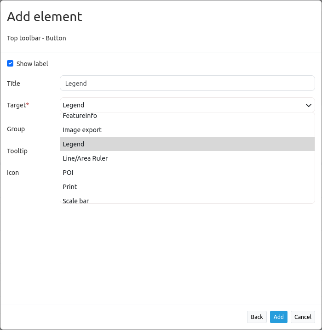322x330 pixels.
Task: Click the blue Add button
Action: (278, 317)
